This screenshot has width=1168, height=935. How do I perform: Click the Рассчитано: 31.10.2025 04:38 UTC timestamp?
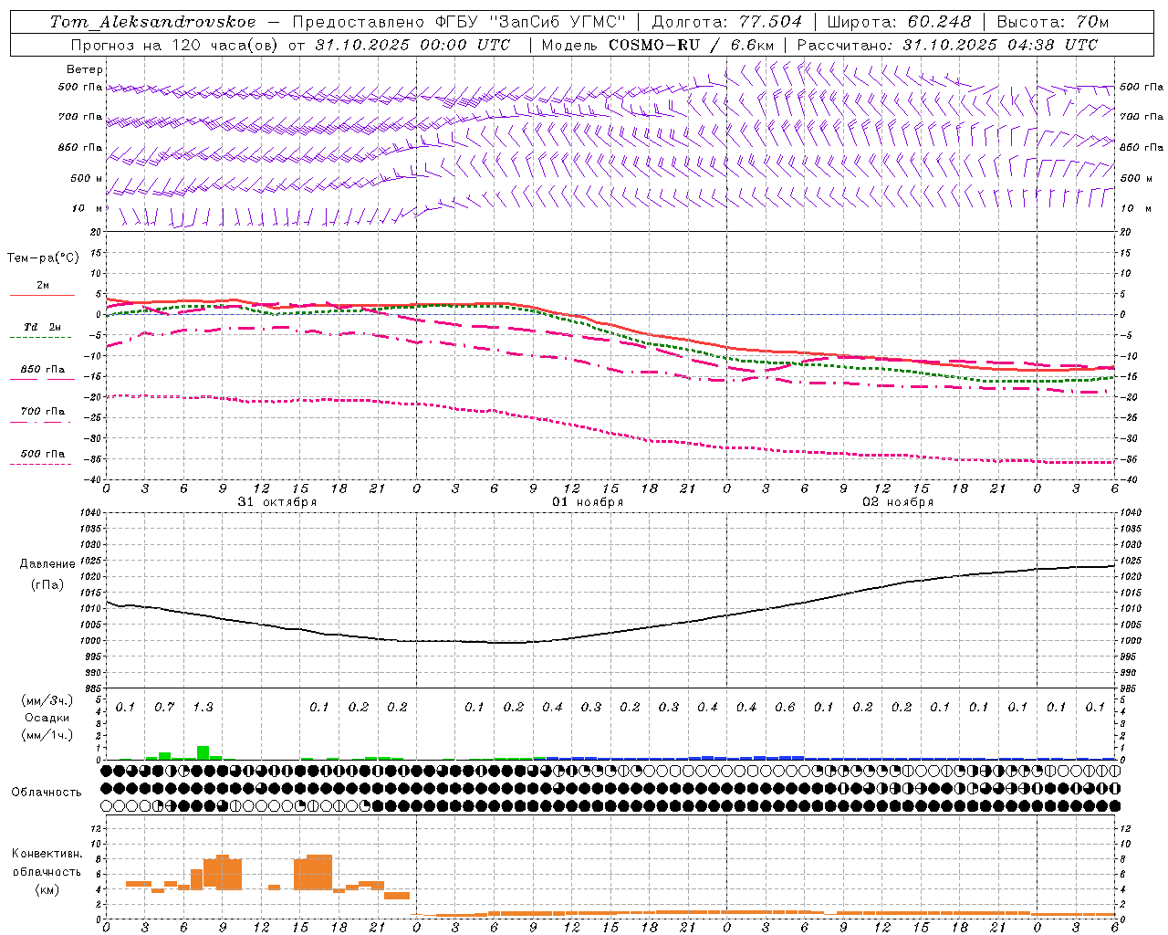(947, 45)
